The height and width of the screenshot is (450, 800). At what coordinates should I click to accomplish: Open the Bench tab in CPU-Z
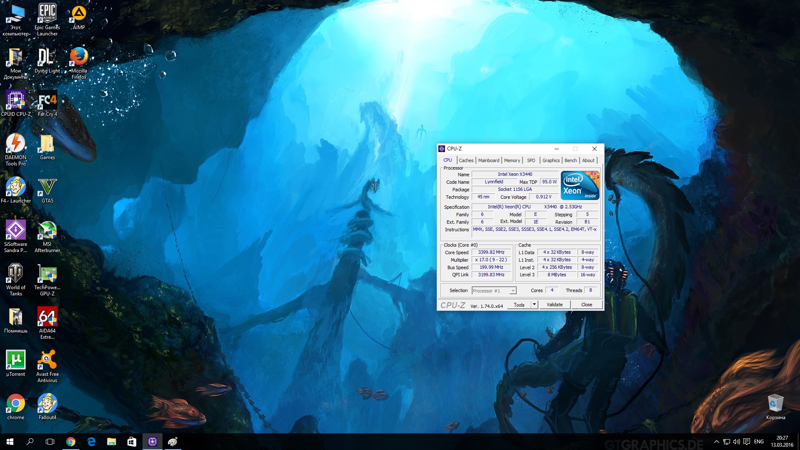(x=570, y=160)
